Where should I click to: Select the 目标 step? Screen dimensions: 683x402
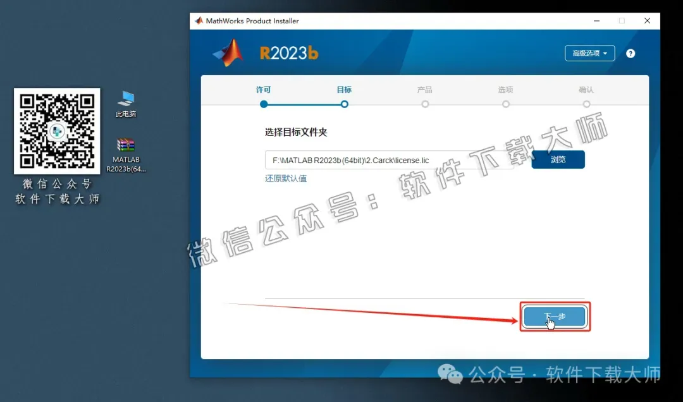(344, 97)
